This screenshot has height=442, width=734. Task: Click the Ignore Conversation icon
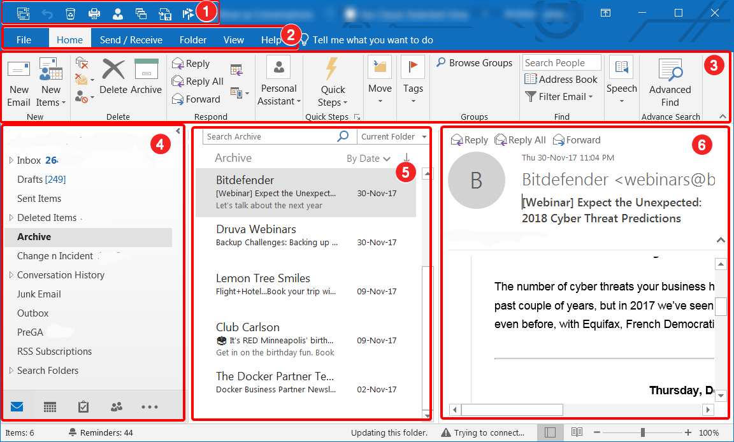coord(82,63)
